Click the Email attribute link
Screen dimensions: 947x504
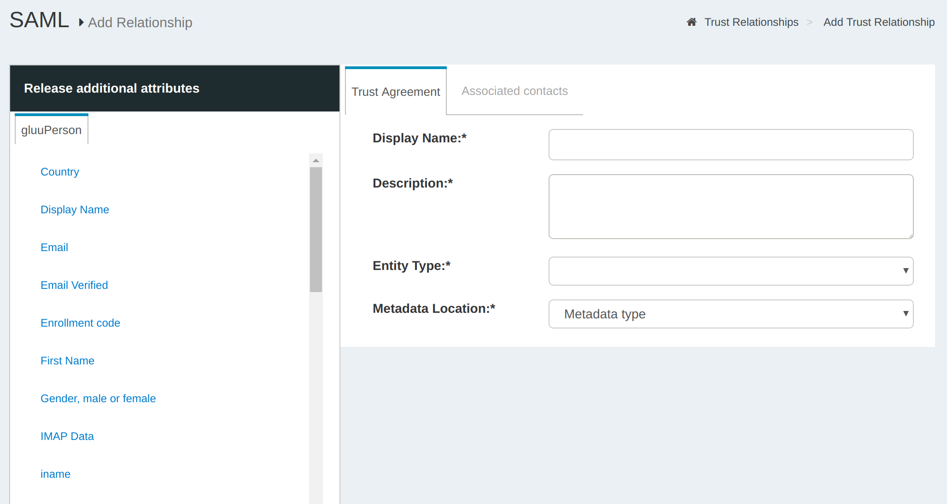click(54, 247)
